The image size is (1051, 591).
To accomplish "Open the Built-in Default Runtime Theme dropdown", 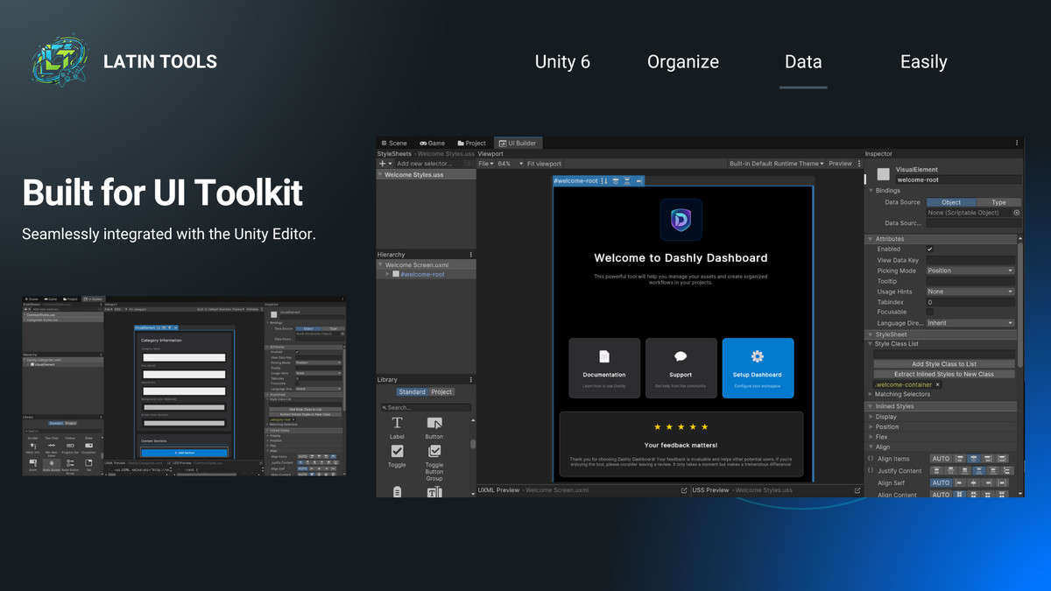I will click(x=778, y=163).
